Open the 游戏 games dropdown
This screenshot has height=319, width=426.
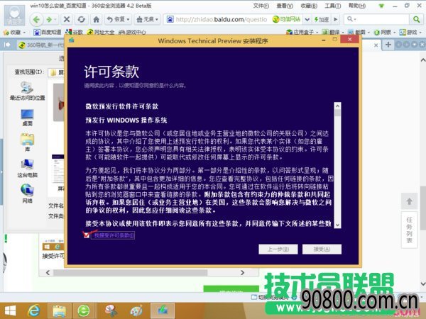pos(410,33)
